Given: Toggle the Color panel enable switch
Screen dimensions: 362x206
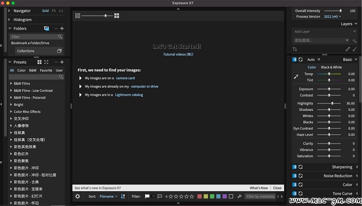Looking at the screenshot, I should pos(295,185).
